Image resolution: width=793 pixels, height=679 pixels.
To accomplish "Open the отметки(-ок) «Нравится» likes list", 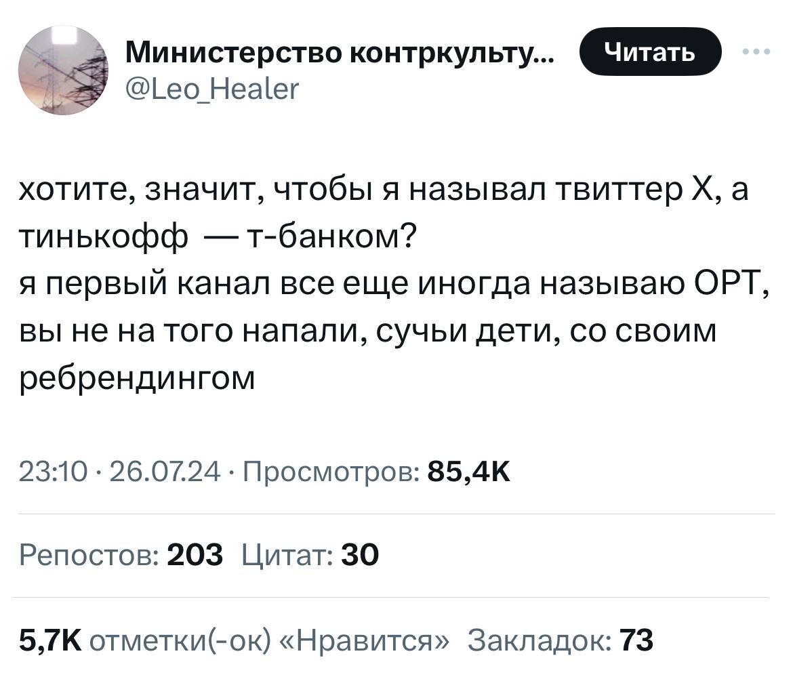I will pyautogui.click(x=268, y=639).
